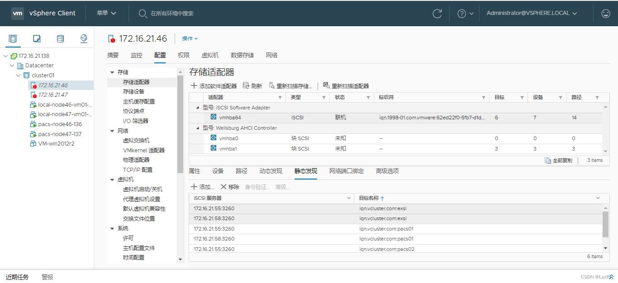Collapse the 虚拟机 settings section
Viewport: 618px width, 283px height.
[112, 179]
